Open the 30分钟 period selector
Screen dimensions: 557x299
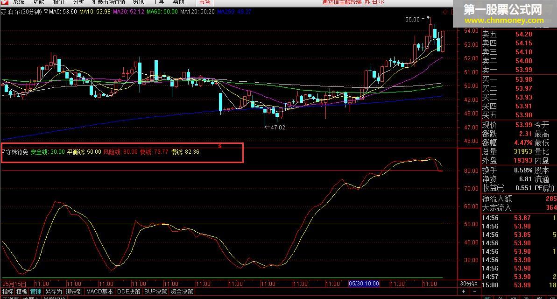coord(469,284)
